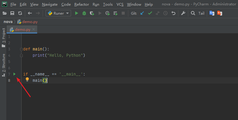
Task: Toggle the Project tool window panel
Action: 4,38
